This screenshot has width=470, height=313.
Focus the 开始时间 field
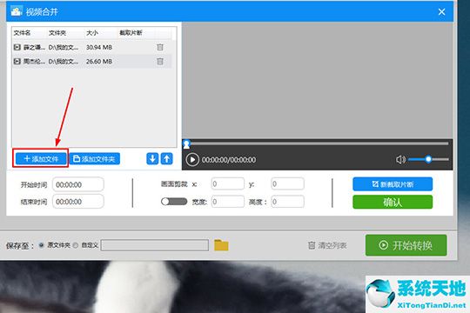(78, 184)
